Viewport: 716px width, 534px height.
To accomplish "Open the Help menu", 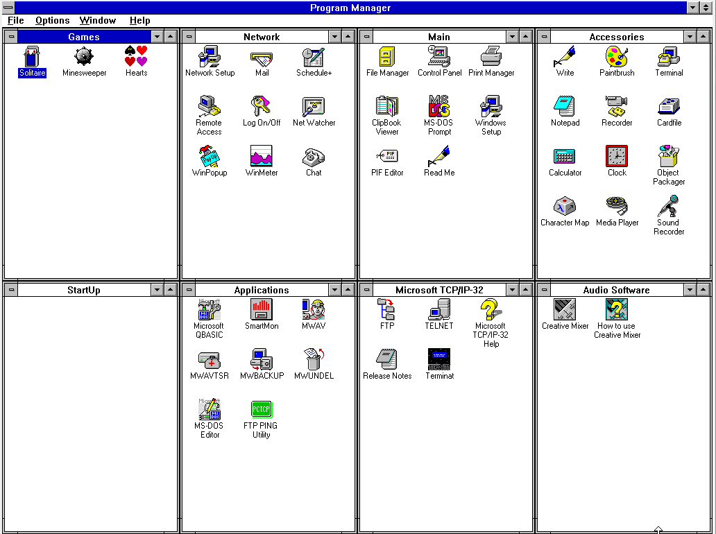I will [139, 21].
